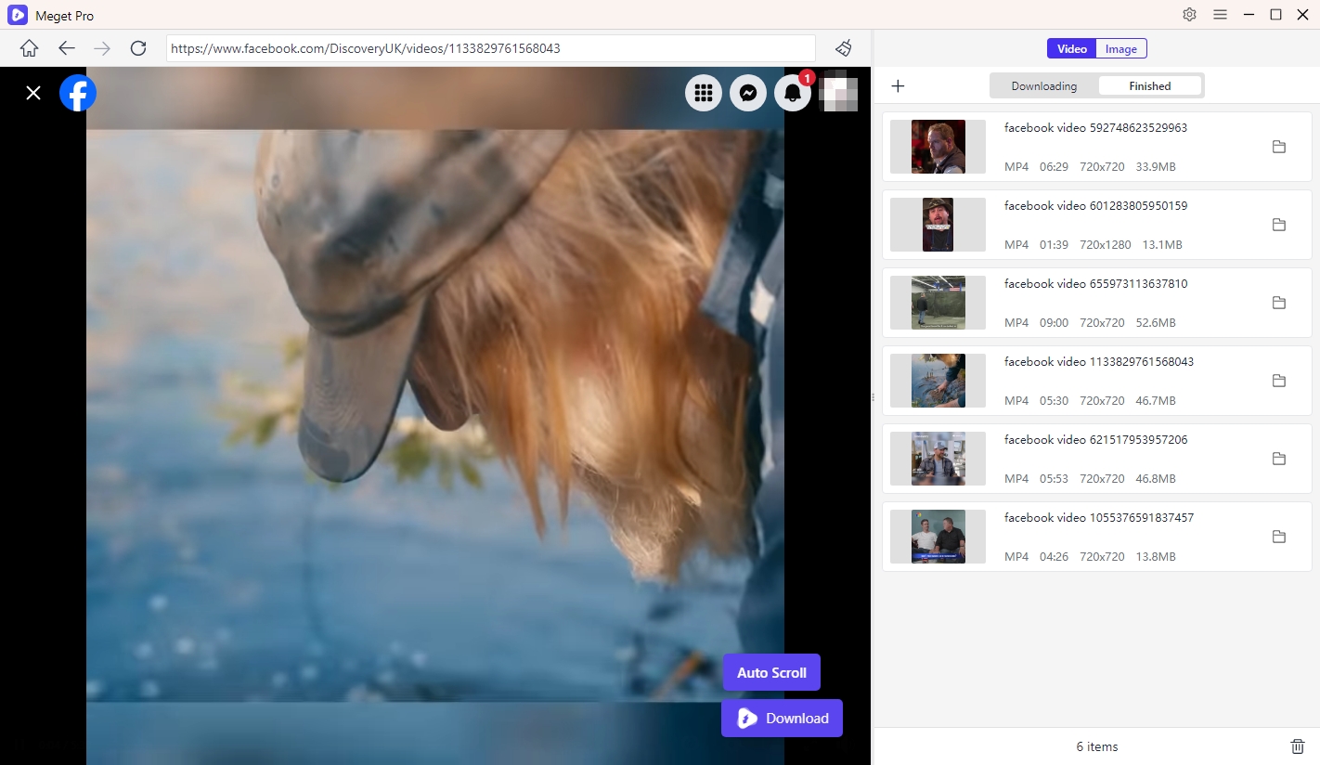Open folder for facebook video 592748623529963
Image resolution: width=1320 pixels, height=765 pixels.
pos(1278,147)
